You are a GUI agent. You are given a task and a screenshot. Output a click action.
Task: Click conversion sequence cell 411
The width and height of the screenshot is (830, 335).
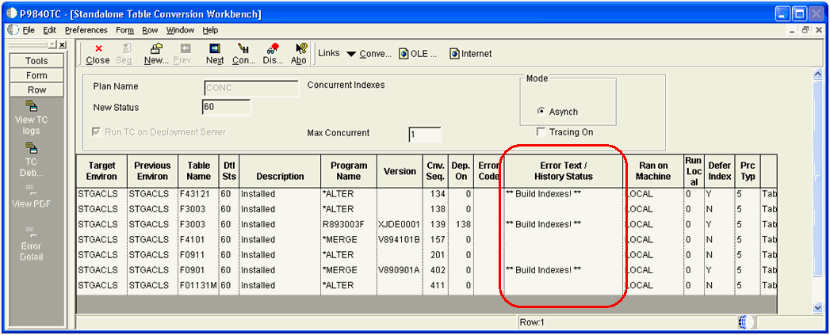[436, 286]
